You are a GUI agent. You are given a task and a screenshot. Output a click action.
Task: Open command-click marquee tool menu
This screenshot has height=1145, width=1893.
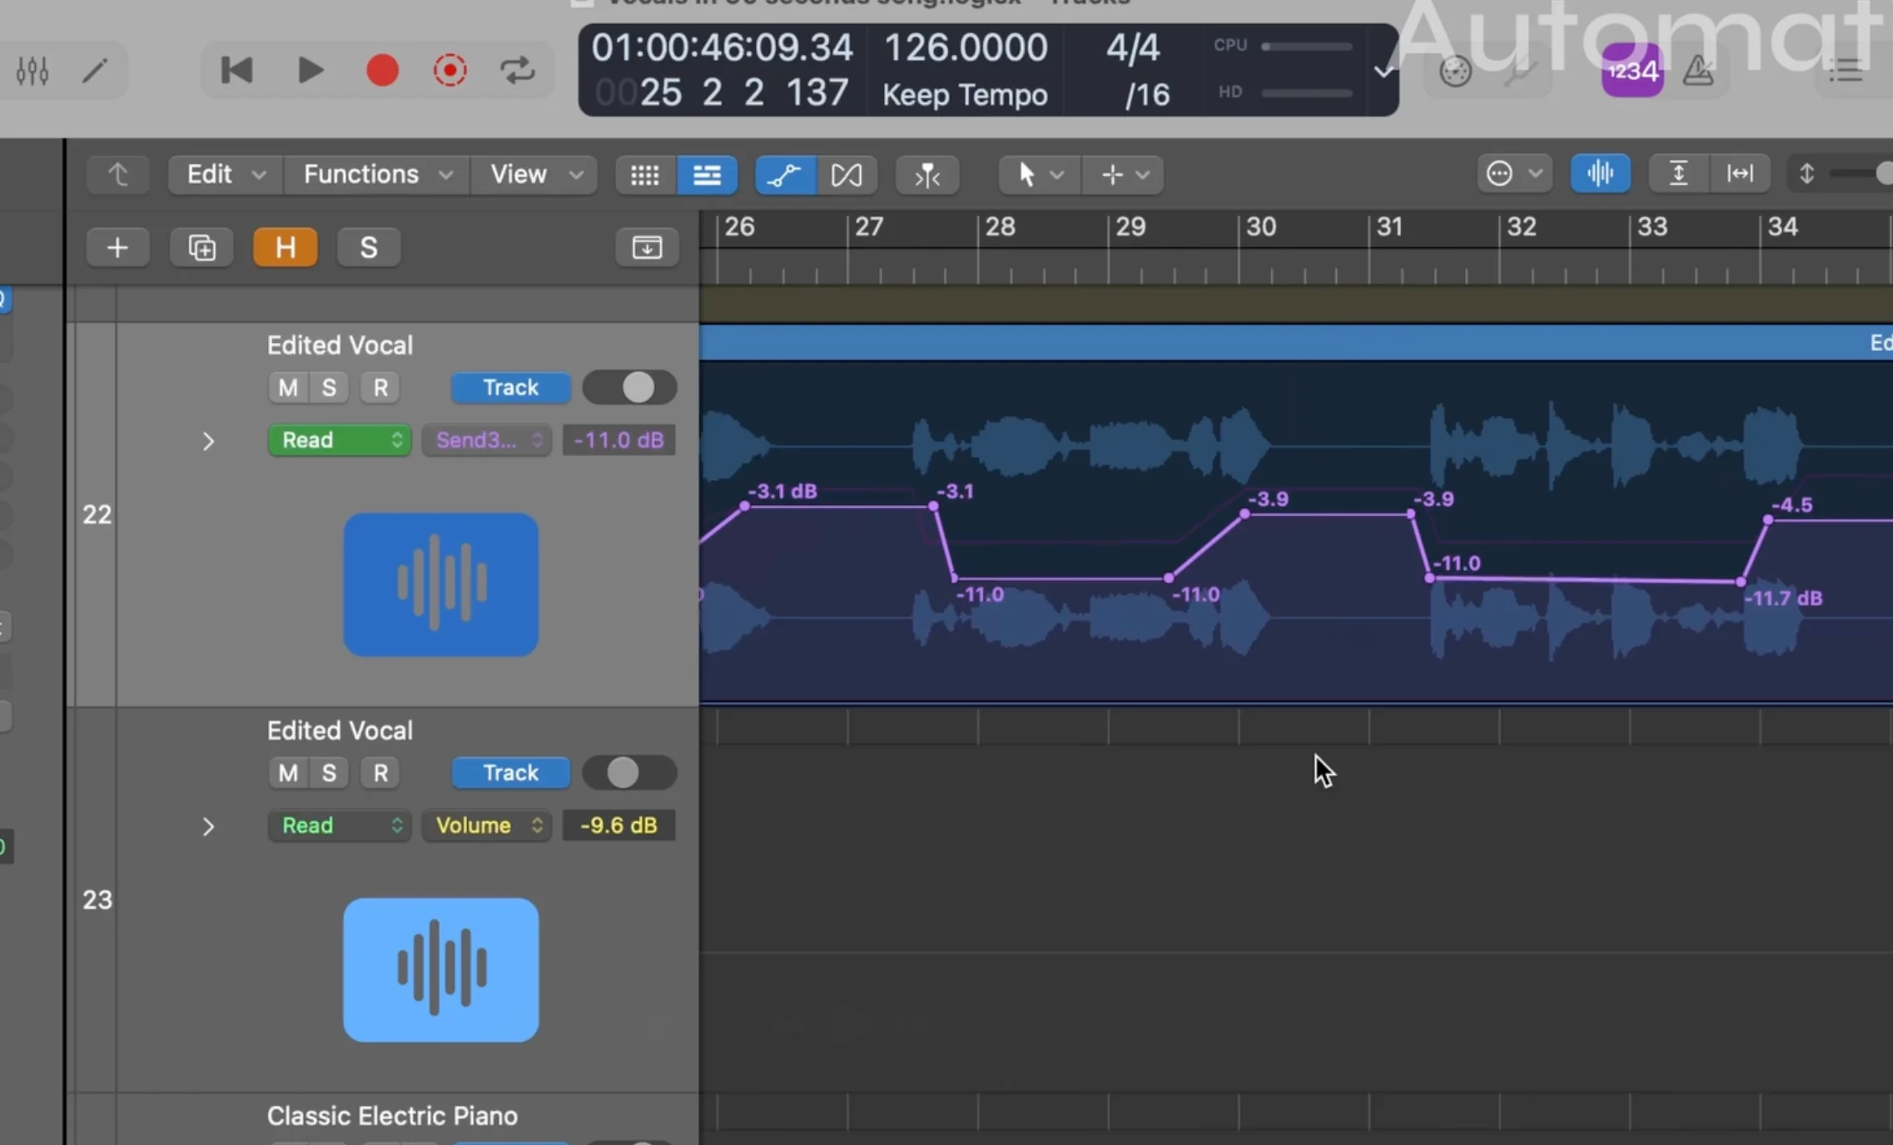click(x=1124, y=175)
